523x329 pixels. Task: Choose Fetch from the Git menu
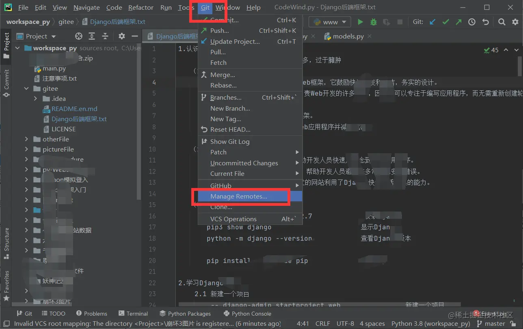(250, 62)
